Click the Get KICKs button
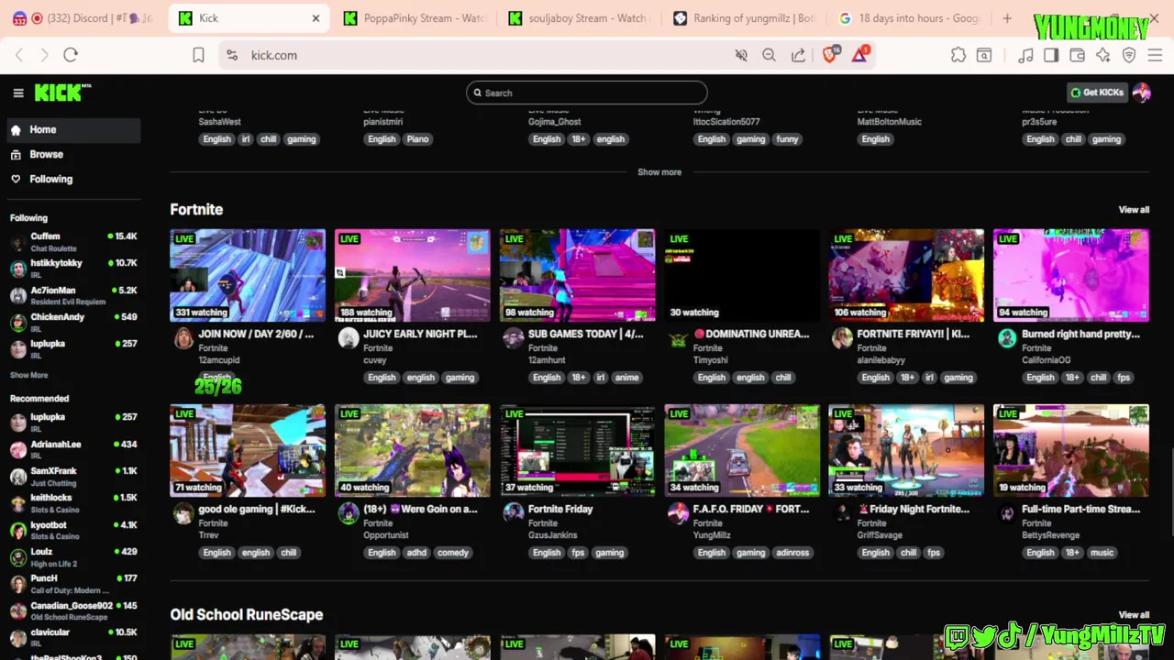The image size is (1174, 660). 1097,93
